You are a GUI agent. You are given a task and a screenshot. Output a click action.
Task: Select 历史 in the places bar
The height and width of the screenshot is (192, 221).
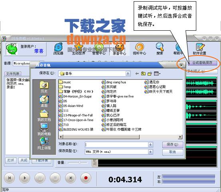tap(44, 87)
